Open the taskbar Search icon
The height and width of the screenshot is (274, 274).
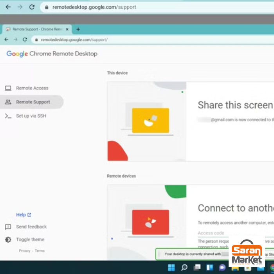tap(184, 268)
